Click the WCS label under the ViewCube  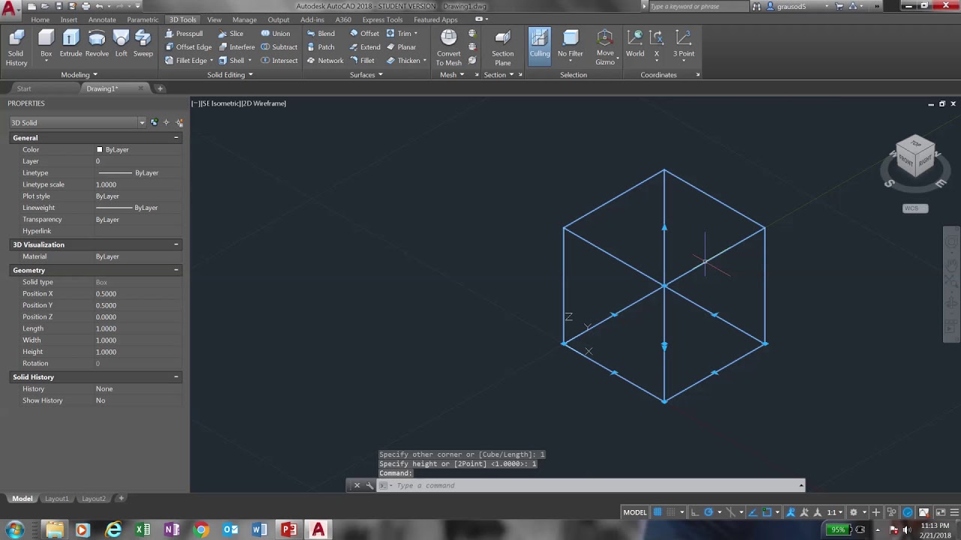tap(914, 208)
